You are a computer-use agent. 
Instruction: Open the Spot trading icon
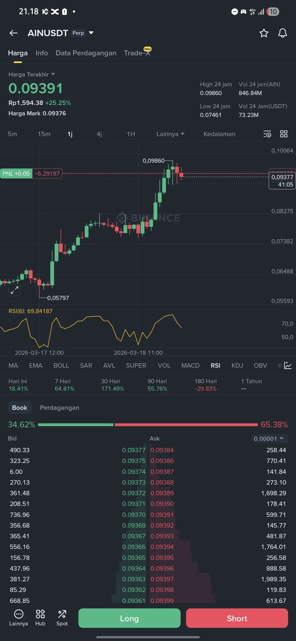coord(62,618)
